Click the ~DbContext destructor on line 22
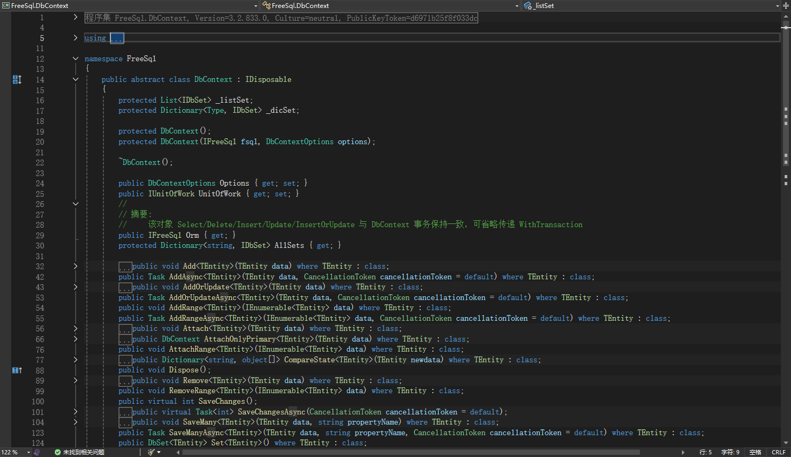The width and height of the screenshot is (791, 457). coord(139,162)
